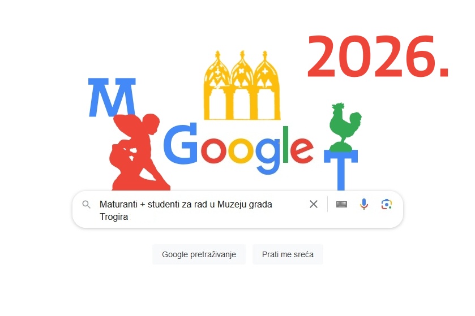Click the Google logo text

(238, 149)
